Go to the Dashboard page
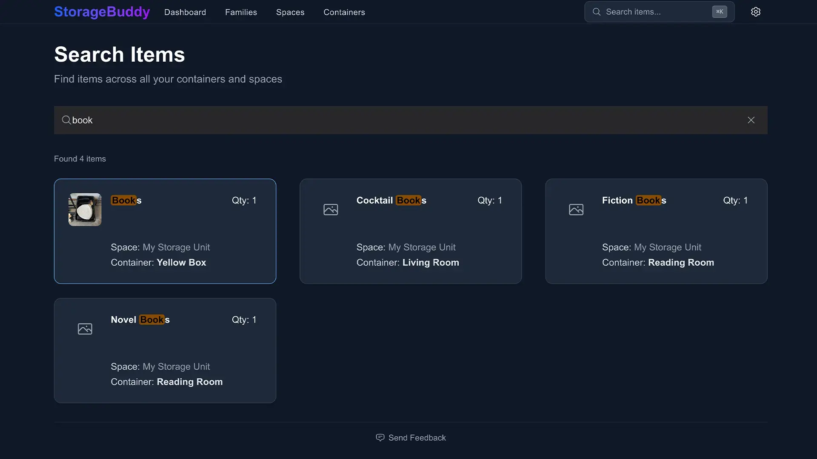Viewport: 817px width, 459px height. click(x=185, y=12)
